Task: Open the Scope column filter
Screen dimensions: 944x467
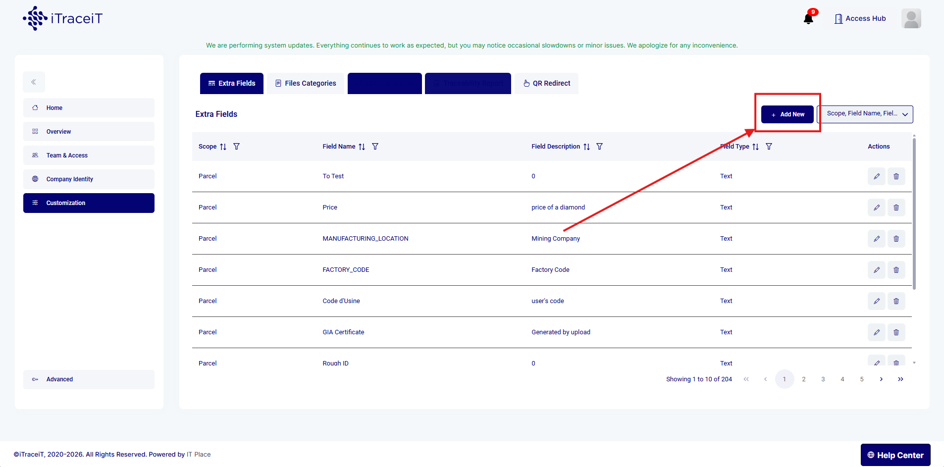Action: 236,147
